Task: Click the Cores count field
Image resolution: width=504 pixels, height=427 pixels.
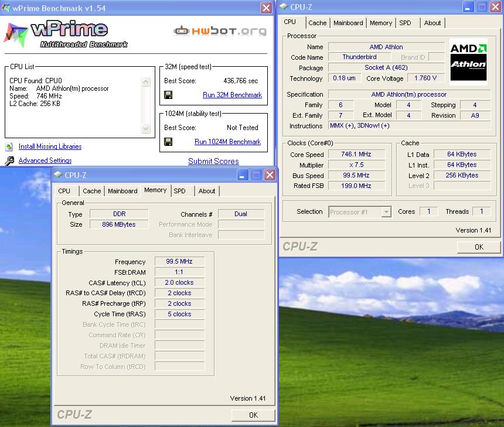Action: 428,211
